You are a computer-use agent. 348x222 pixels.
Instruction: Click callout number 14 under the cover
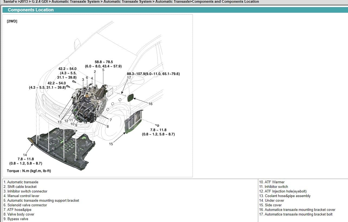(x=25, y=155)
